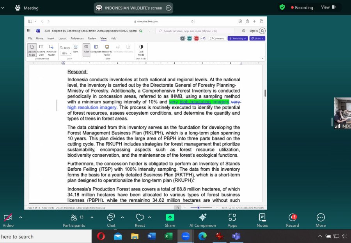Click the Comments button
Screen dimensions: 351x243
click(217, 38)
